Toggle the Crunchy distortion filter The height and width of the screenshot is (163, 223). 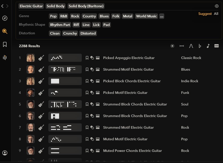[x=70, y=33]
